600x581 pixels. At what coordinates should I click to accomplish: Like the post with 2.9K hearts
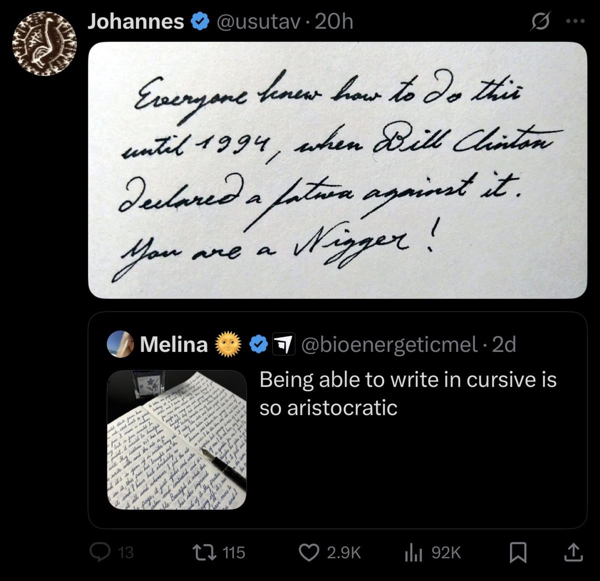click(x=308, y=552)
